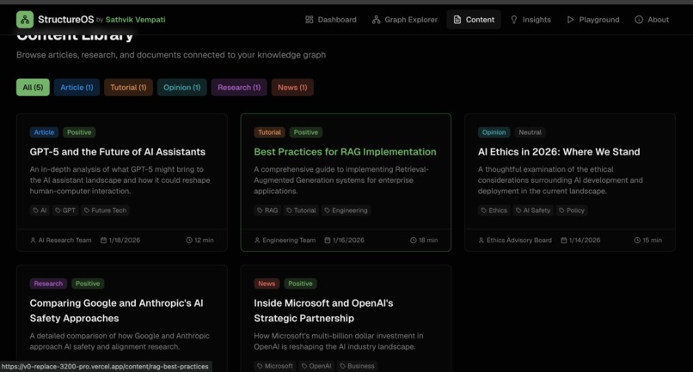Click the Sathvik Vempati author link
Viewport: 693px width, 372px height.
tap(135, 20)
